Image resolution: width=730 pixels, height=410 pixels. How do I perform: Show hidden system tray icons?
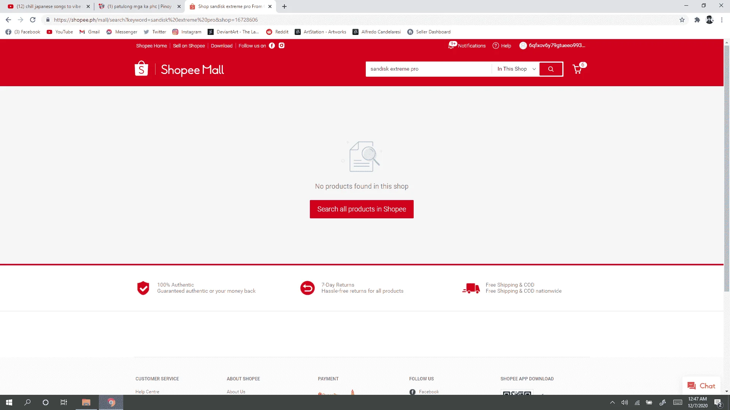(612, 402)
